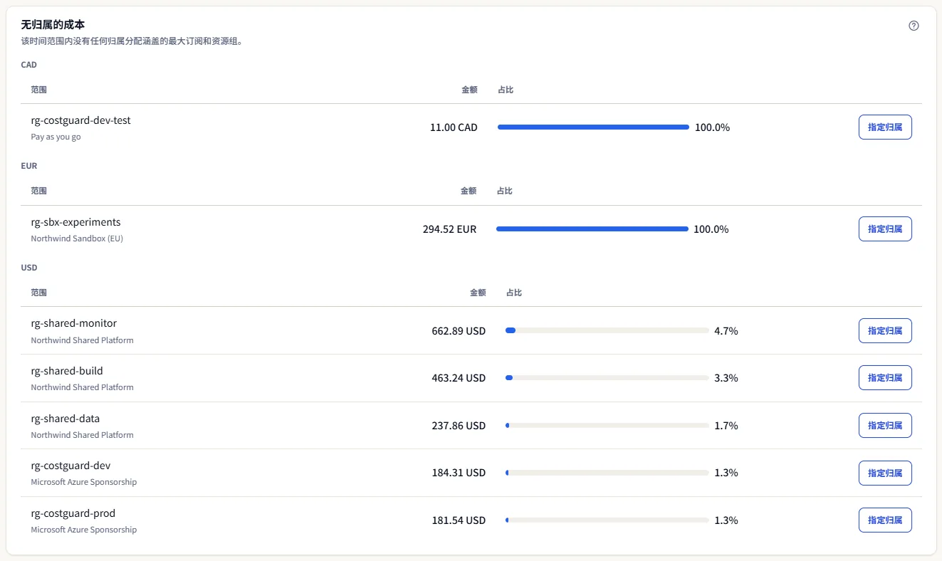Click the rg-sbx-experiments share progress bar

pos(592,229)
